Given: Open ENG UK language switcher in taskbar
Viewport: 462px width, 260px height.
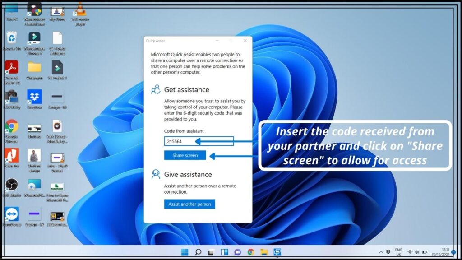Looking at the screenshot, I should click(398, 252).
